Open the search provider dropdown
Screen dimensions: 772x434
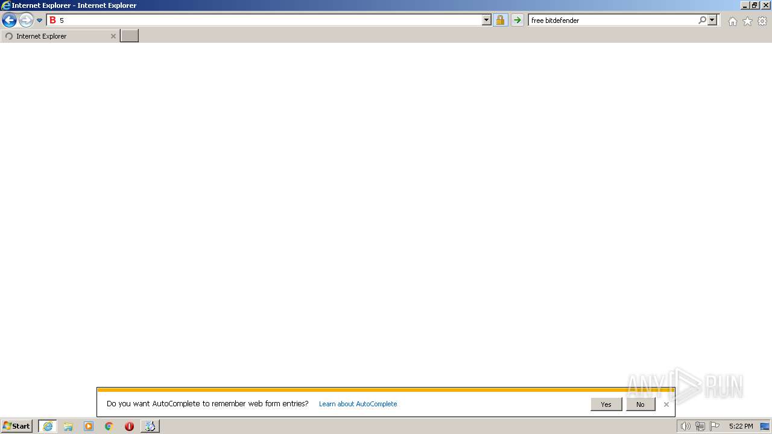pyautogui.click(x=712, y=20)
